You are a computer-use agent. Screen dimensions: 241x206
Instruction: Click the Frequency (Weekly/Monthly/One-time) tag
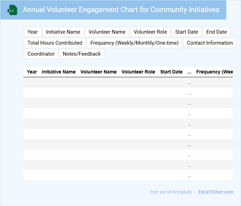coord(134,43)
